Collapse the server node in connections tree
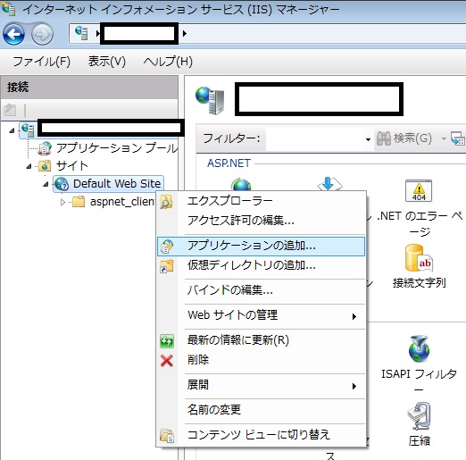This screenshot has width=466, height=460. pyautogui.click(x=12, y=130)
